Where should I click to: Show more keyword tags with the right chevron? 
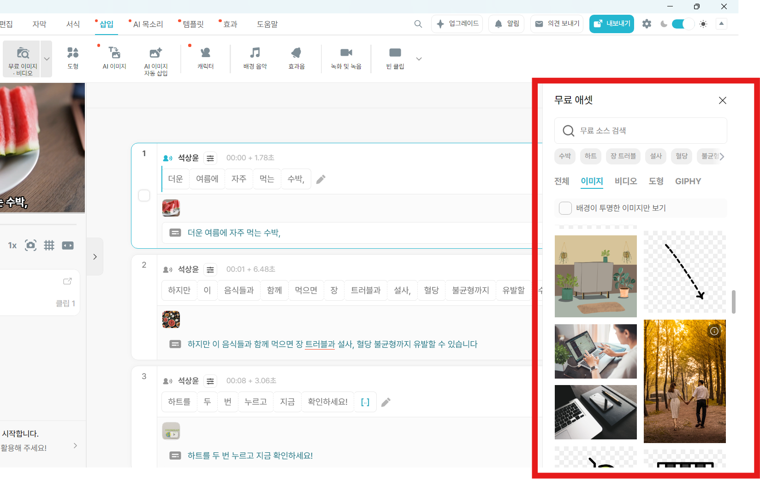pyautogui.click(x=723, y=156)
